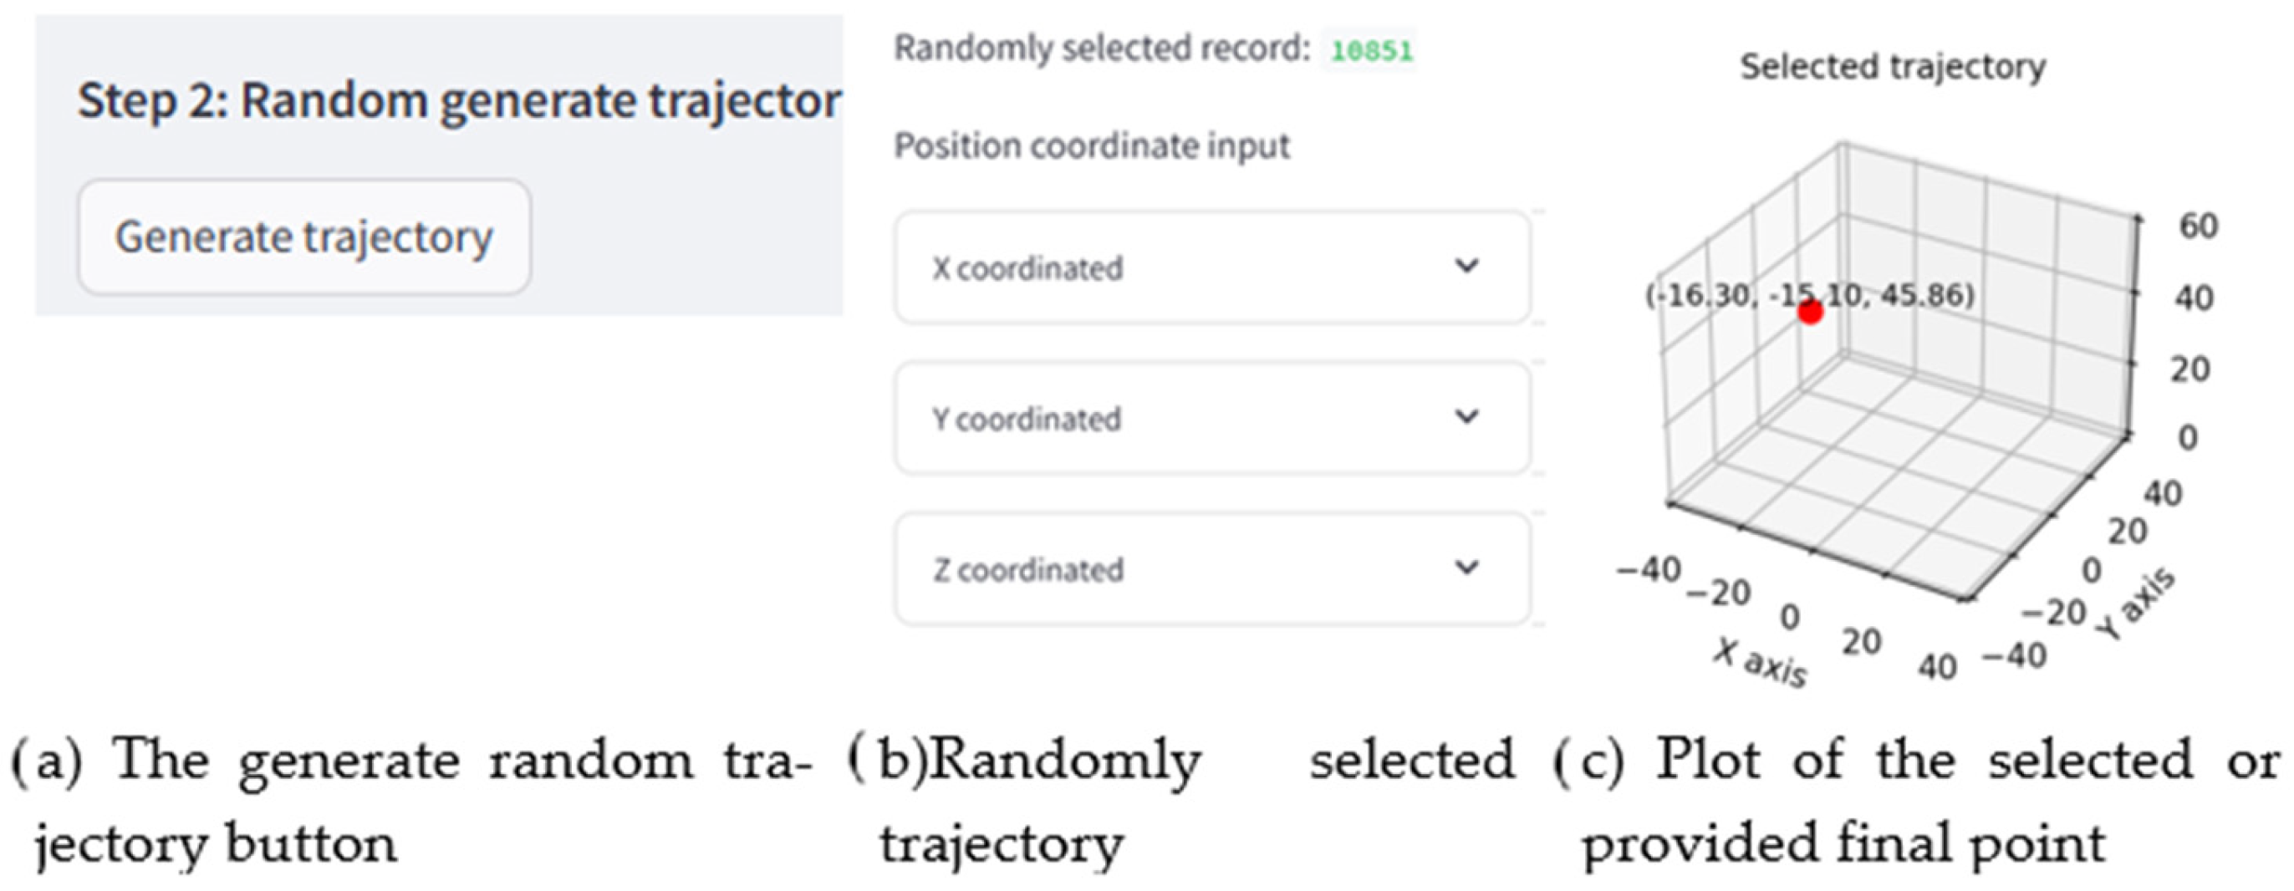Click the chevron arrow in X coordinated field
This screenshot has height=891, width=2294.
click(1466, 265)
